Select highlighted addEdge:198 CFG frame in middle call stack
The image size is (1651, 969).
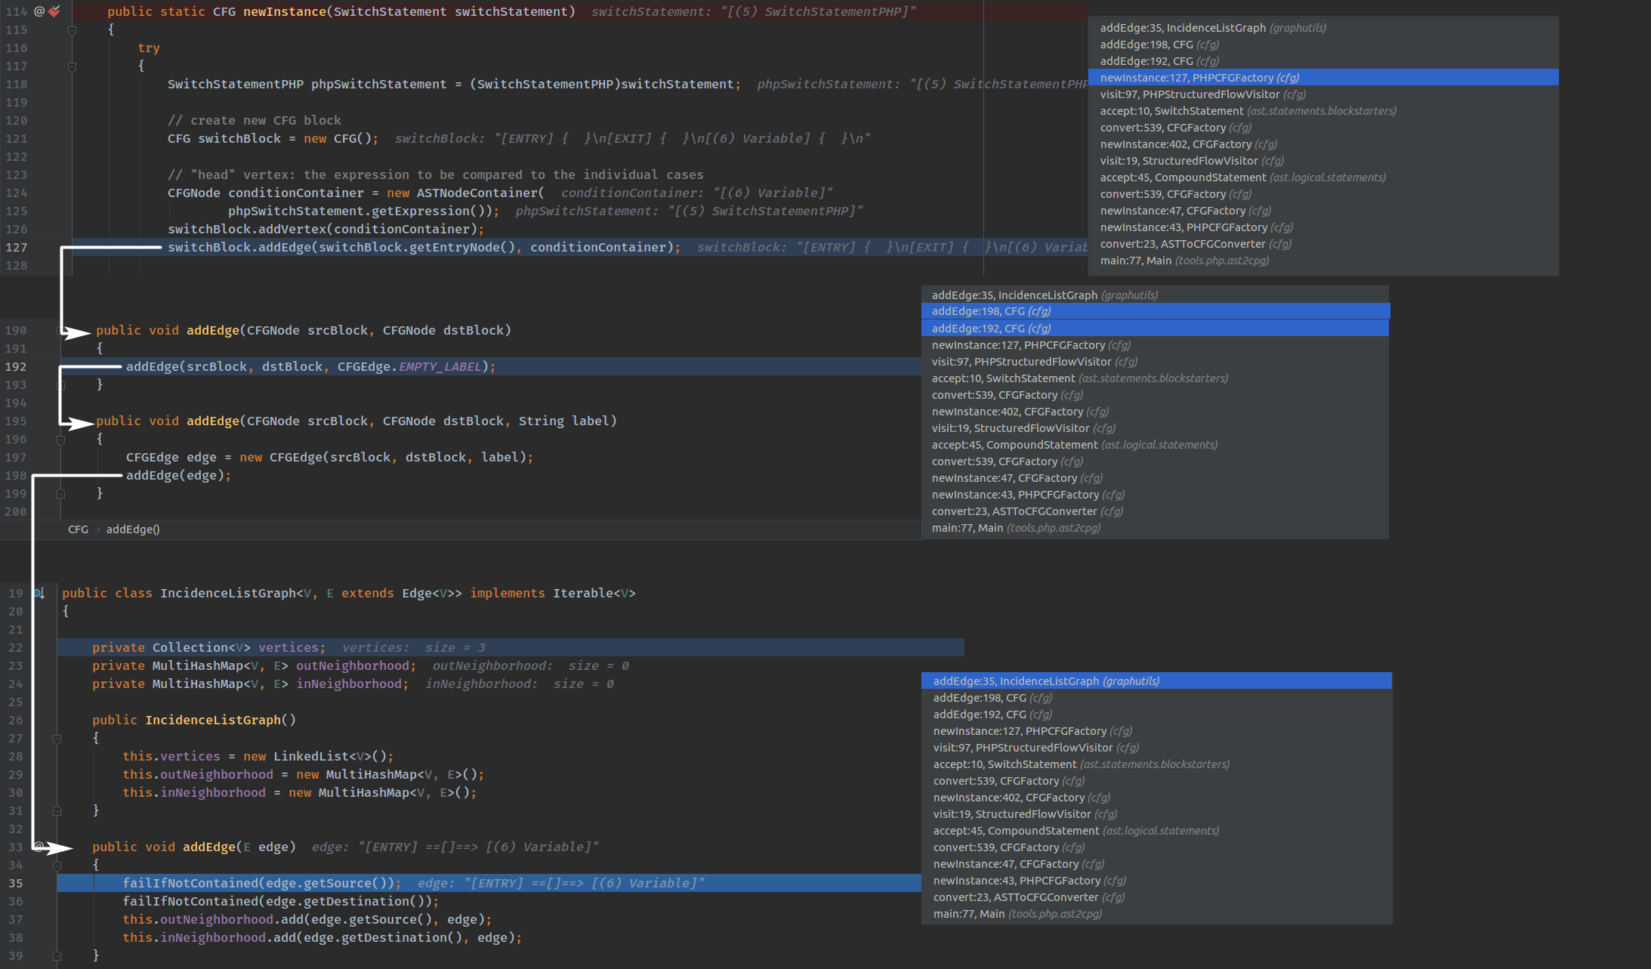1156,311
